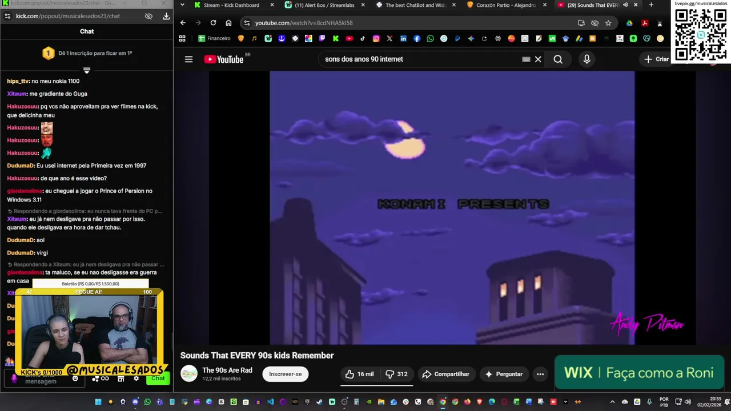Open Kick chat settings gear icon

tap(136, 378)
